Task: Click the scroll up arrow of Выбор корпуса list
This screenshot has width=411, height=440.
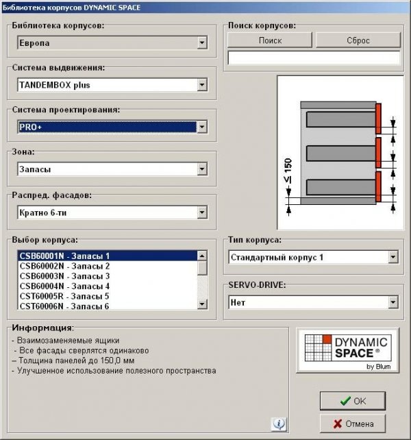Action: point(202,256)
